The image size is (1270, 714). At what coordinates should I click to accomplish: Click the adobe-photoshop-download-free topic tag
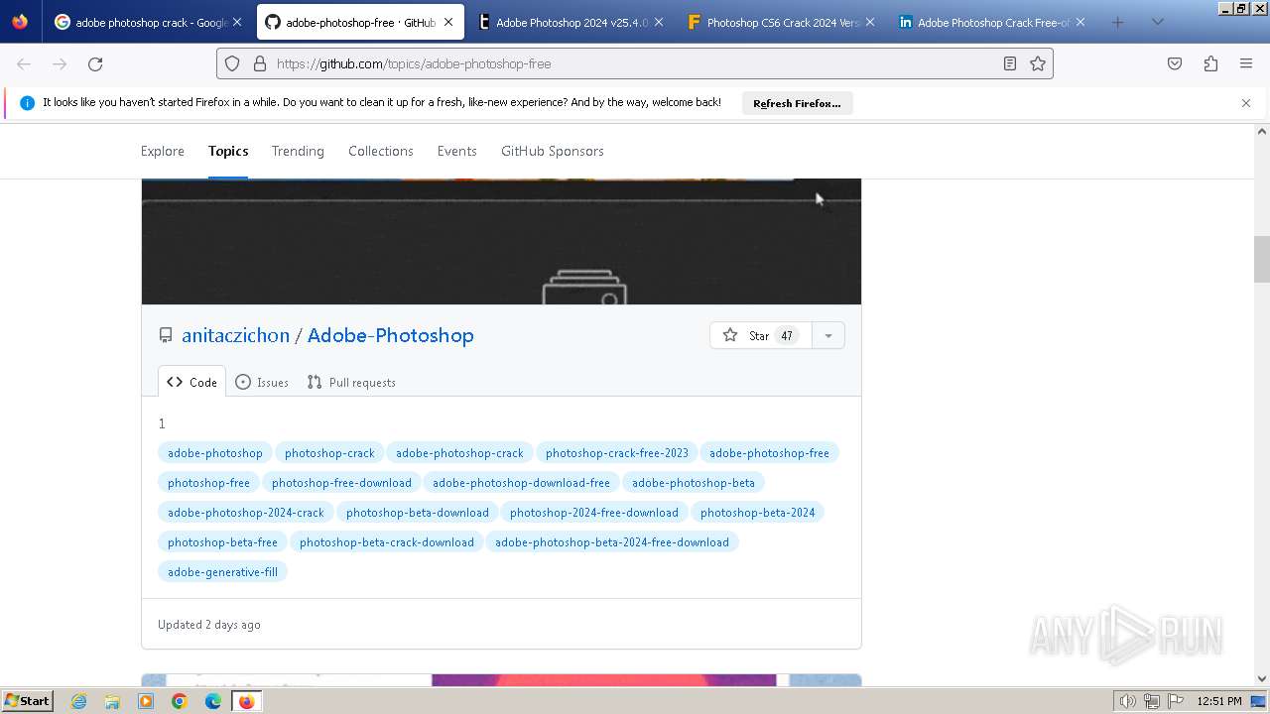pos(521,483)
